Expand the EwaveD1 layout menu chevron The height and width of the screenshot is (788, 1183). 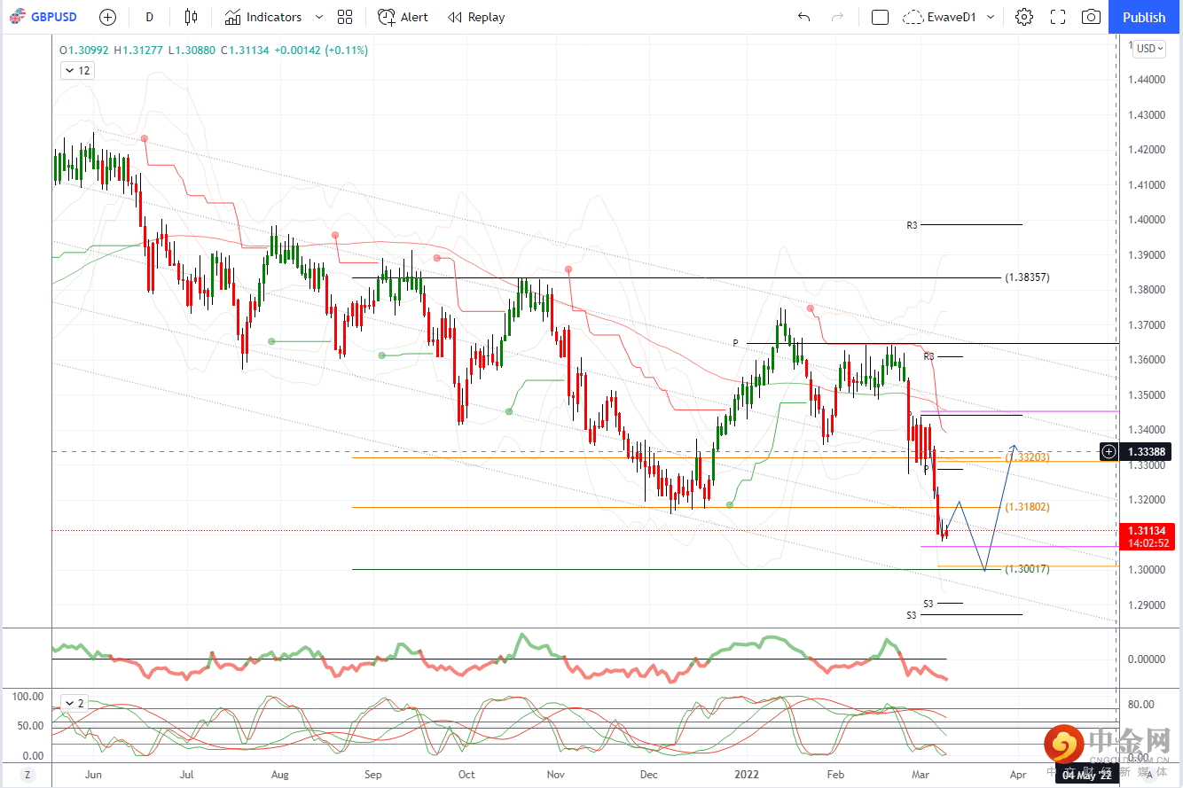coord(991,17)
